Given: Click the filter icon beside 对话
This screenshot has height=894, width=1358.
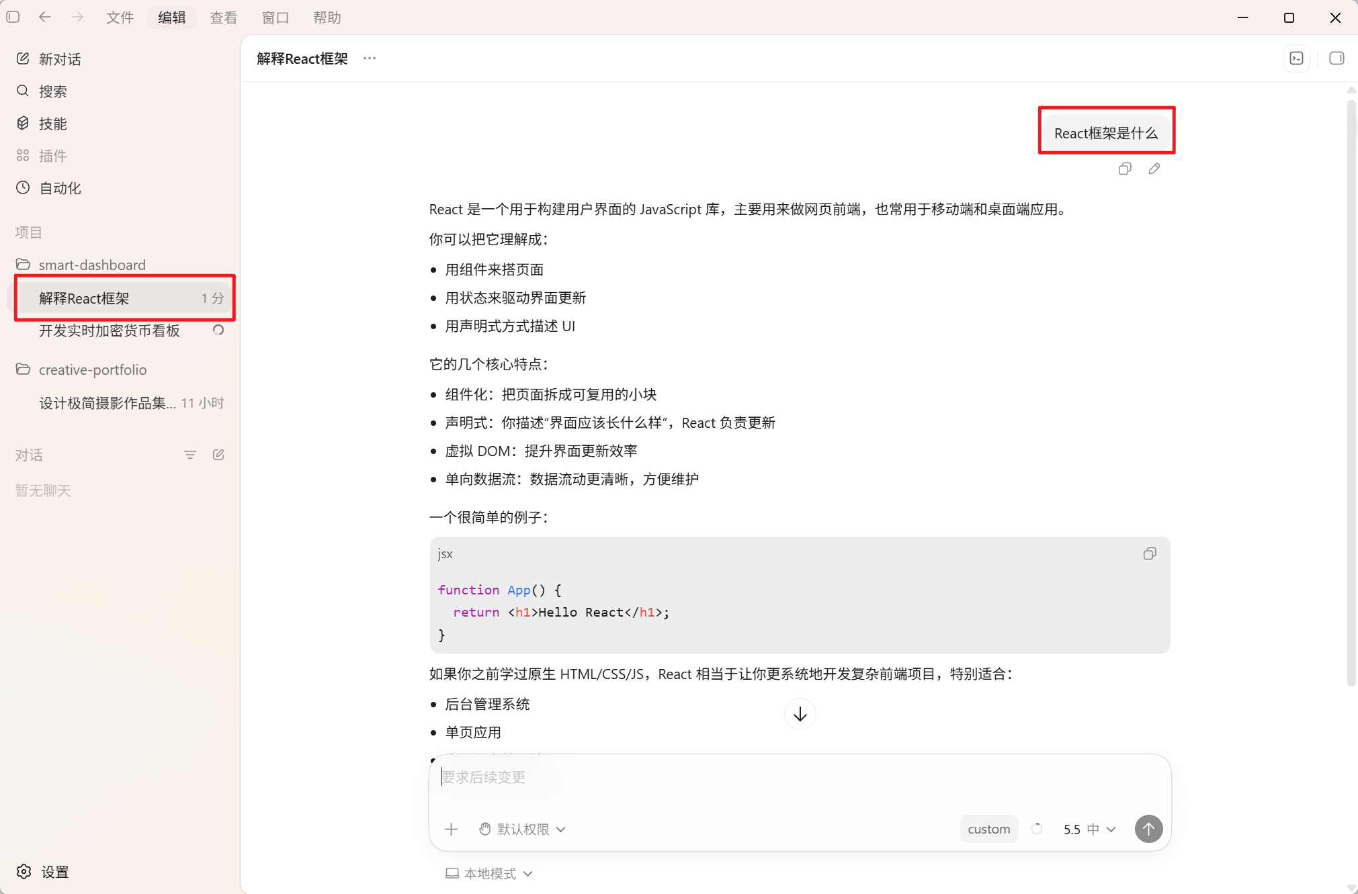Looking at the screenshot, I should coord(190,455).
